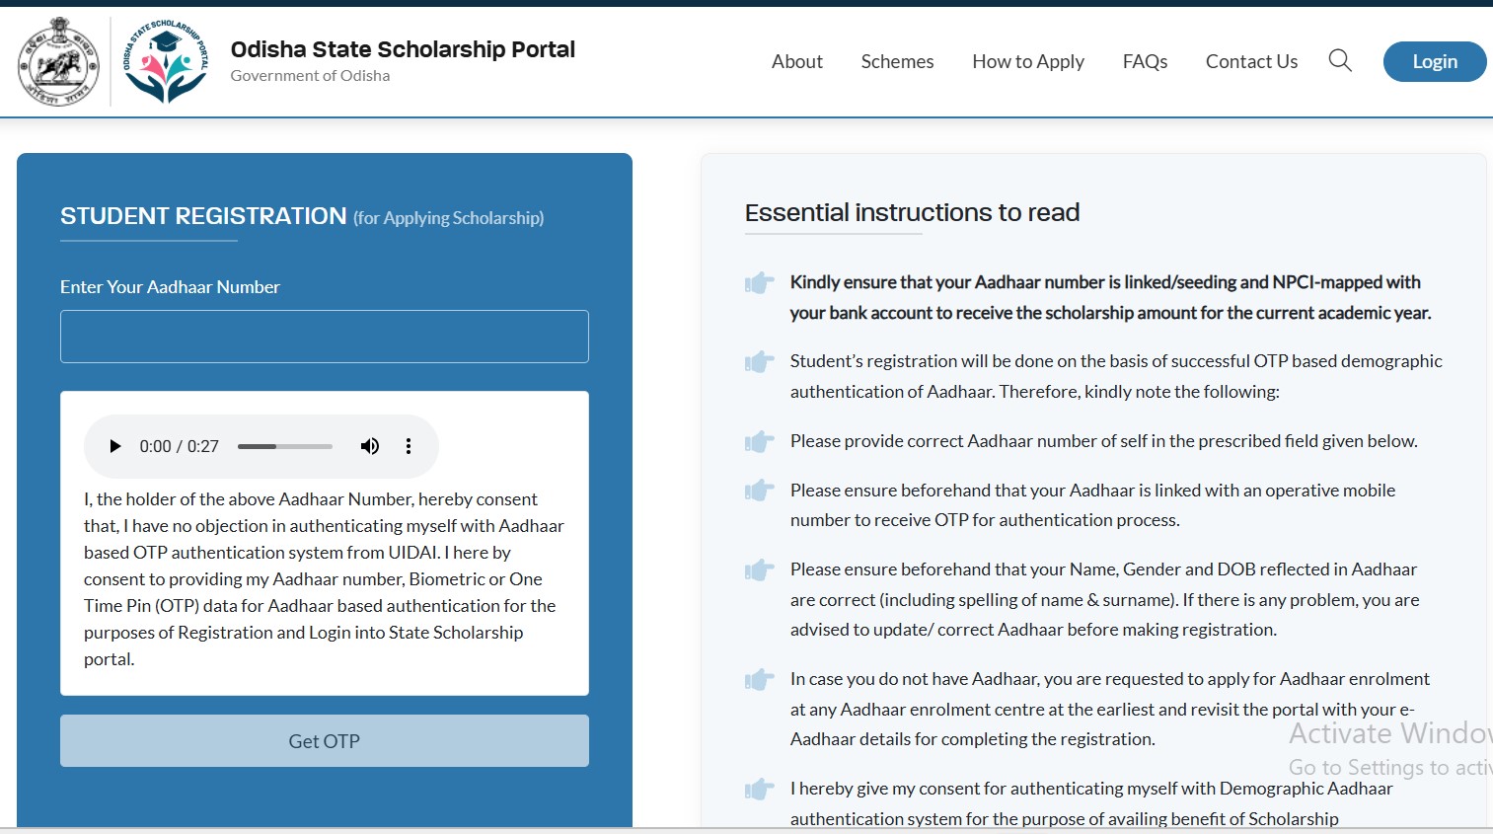Click pointing hand icon beside Name, Gender, DOB instruction
This screenshot has height=834, width=1493.
(759, 569)
